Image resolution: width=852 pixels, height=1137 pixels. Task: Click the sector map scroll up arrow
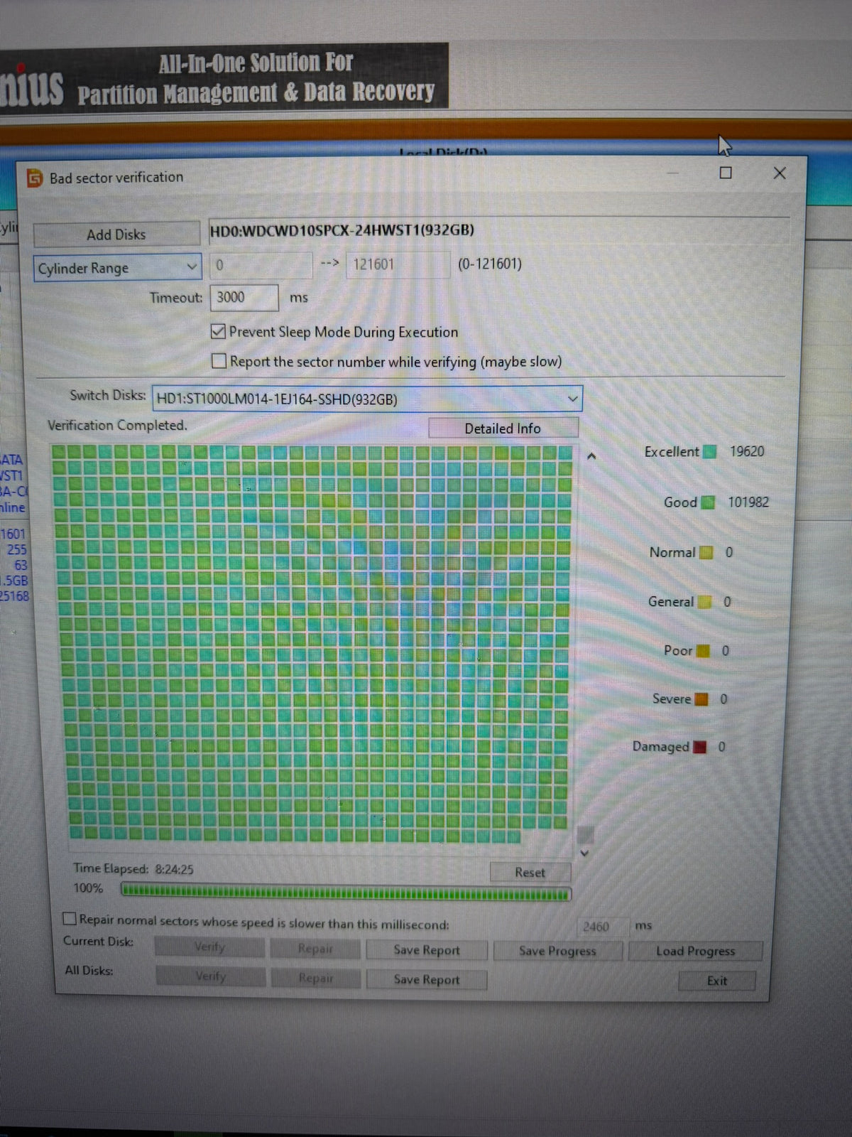click(591, 456)
